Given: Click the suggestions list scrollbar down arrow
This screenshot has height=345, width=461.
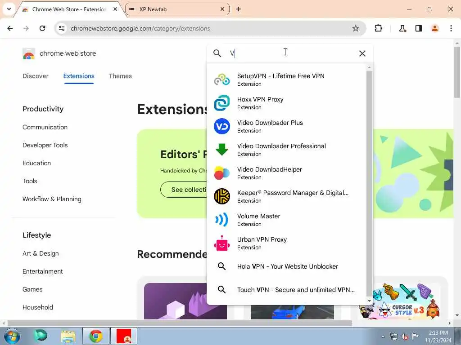Looking at the screenshot, I should 369,301.
